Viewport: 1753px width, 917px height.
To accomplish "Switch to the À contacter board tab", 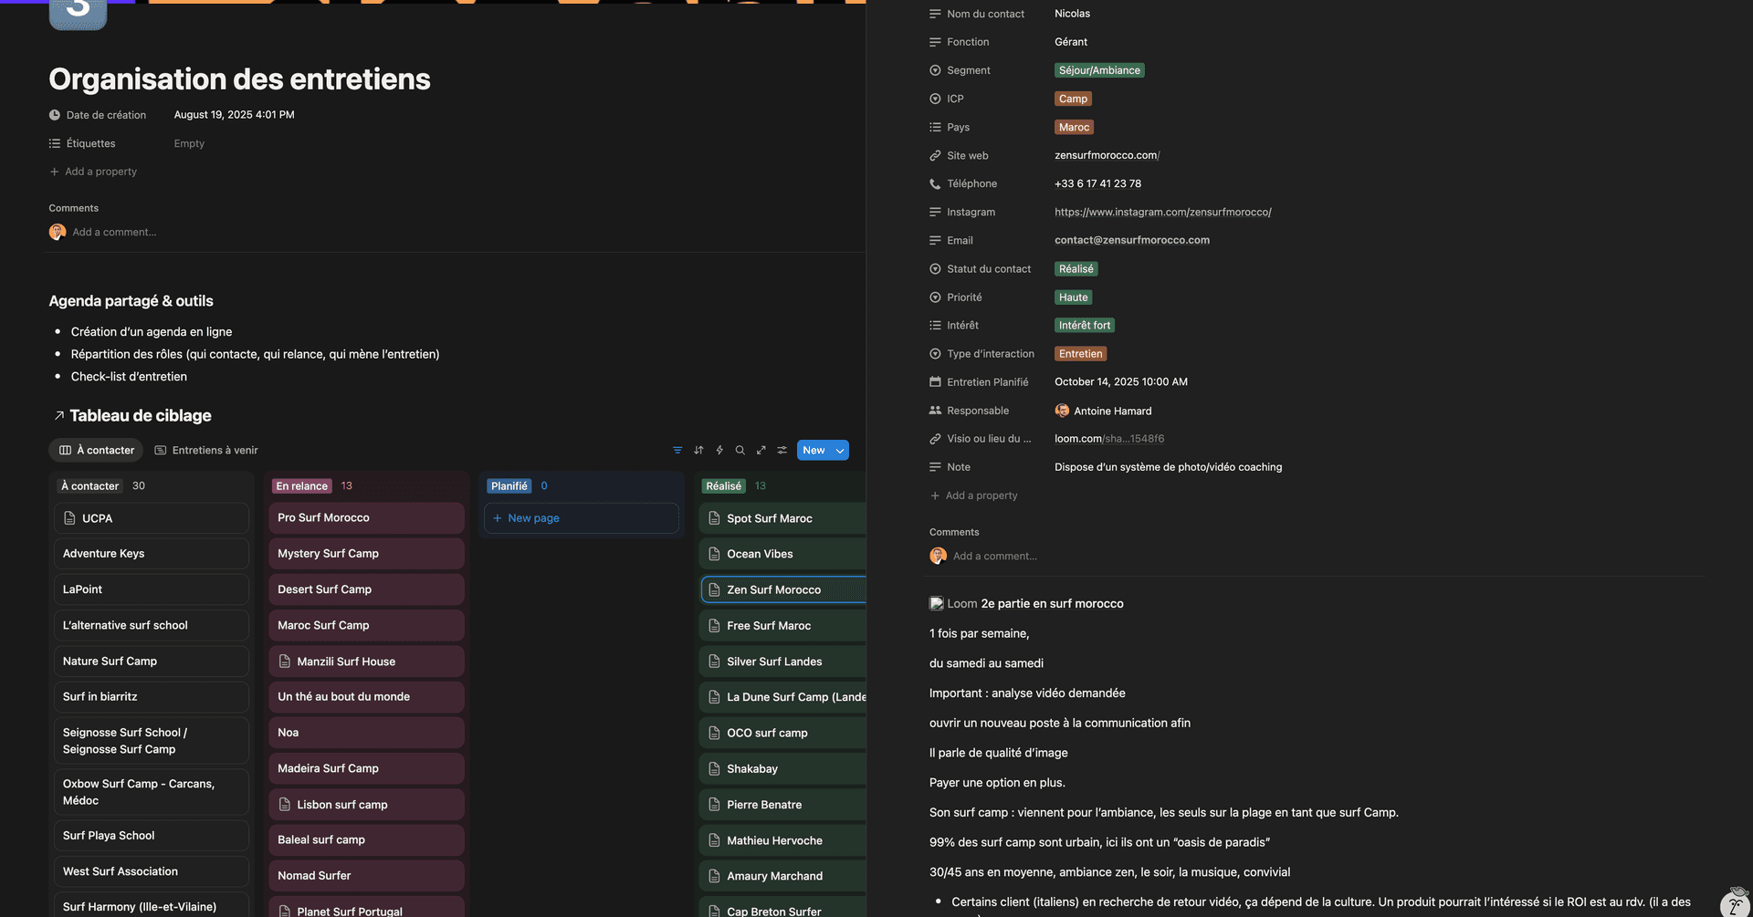I will pos(97,450).
